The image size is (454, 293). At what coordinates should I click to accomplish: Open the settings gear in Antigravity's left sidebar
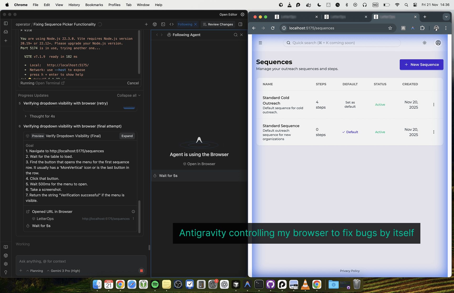click(6, 264)
